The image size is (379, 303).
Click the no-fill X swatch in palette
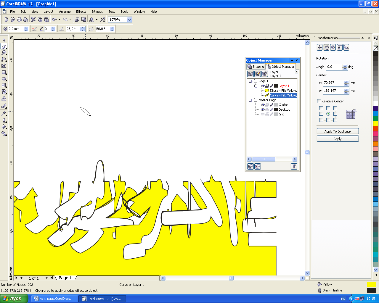[376, 48]
